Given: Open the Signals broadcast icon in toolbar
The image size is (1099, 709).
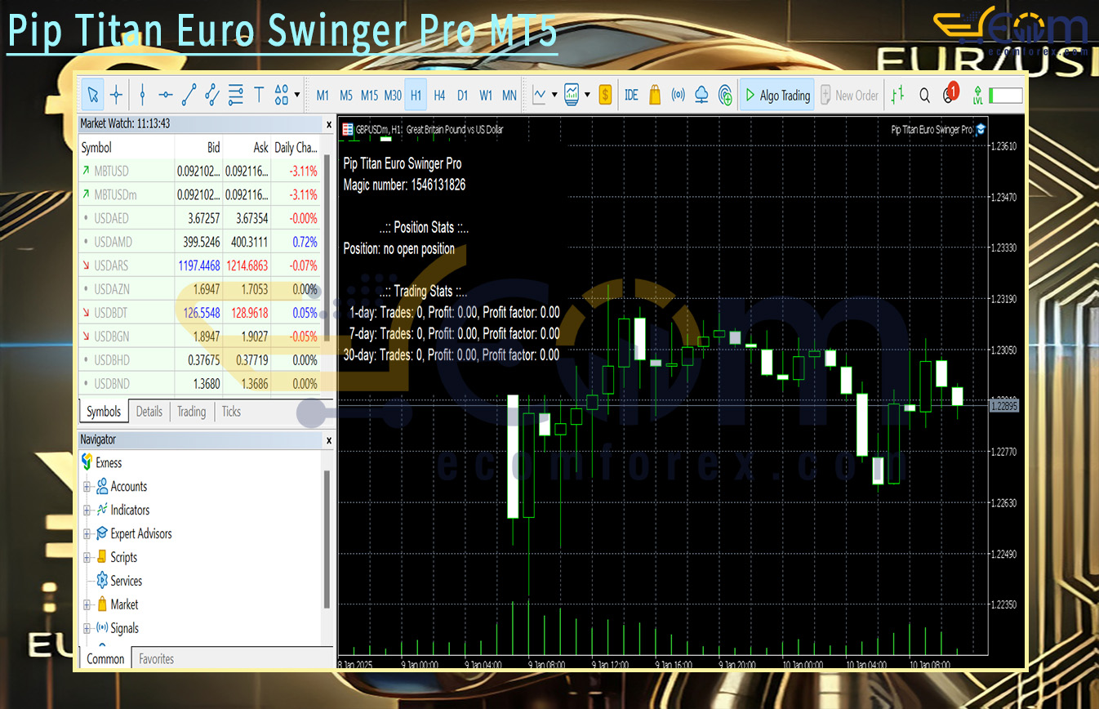Looking at the screenshot, I should (678, 96).
